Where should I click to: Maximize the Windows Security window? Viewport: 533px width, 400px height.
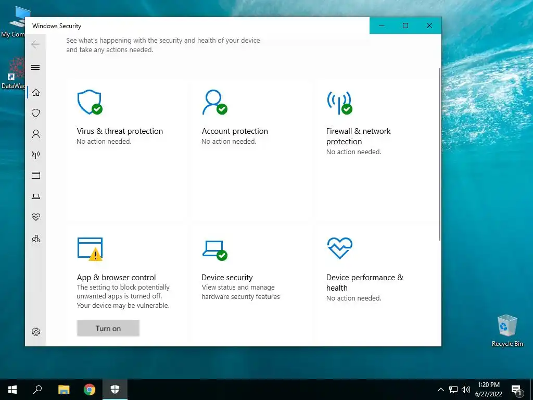pyautogui.click(x=405, y=26)
